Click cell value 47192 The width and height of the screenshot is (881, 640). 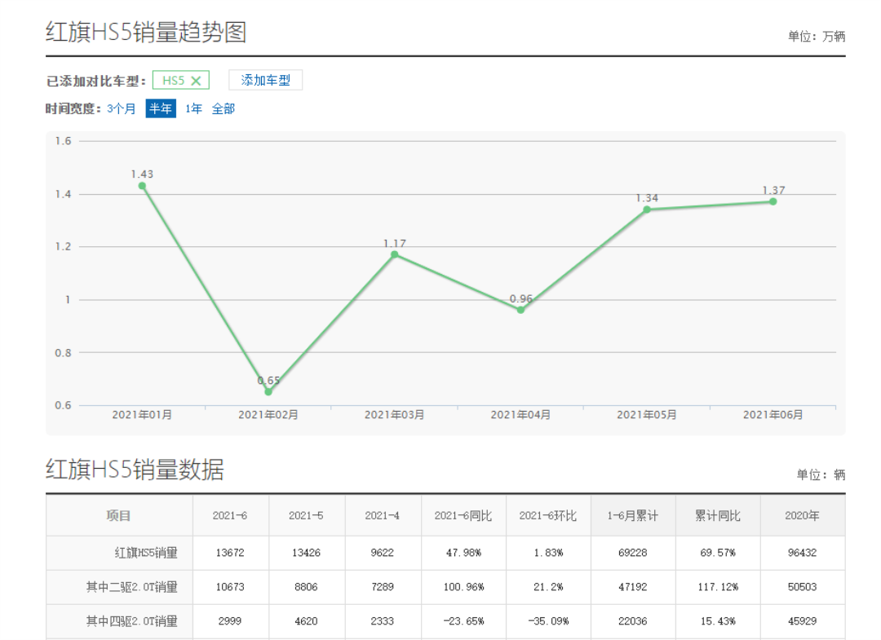[x=633, y=587]
